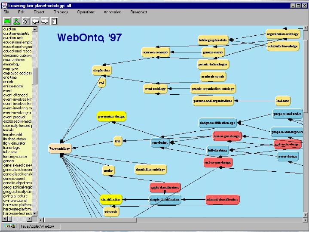Click the class list scroll-up arrow
This screenshot has width=309, height=232.
click(35, 29)
